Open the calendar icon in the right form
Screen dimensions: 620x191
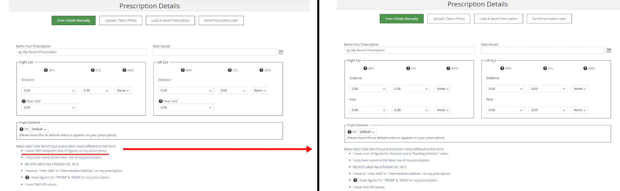pyautogui.click(x=609, y=50)
